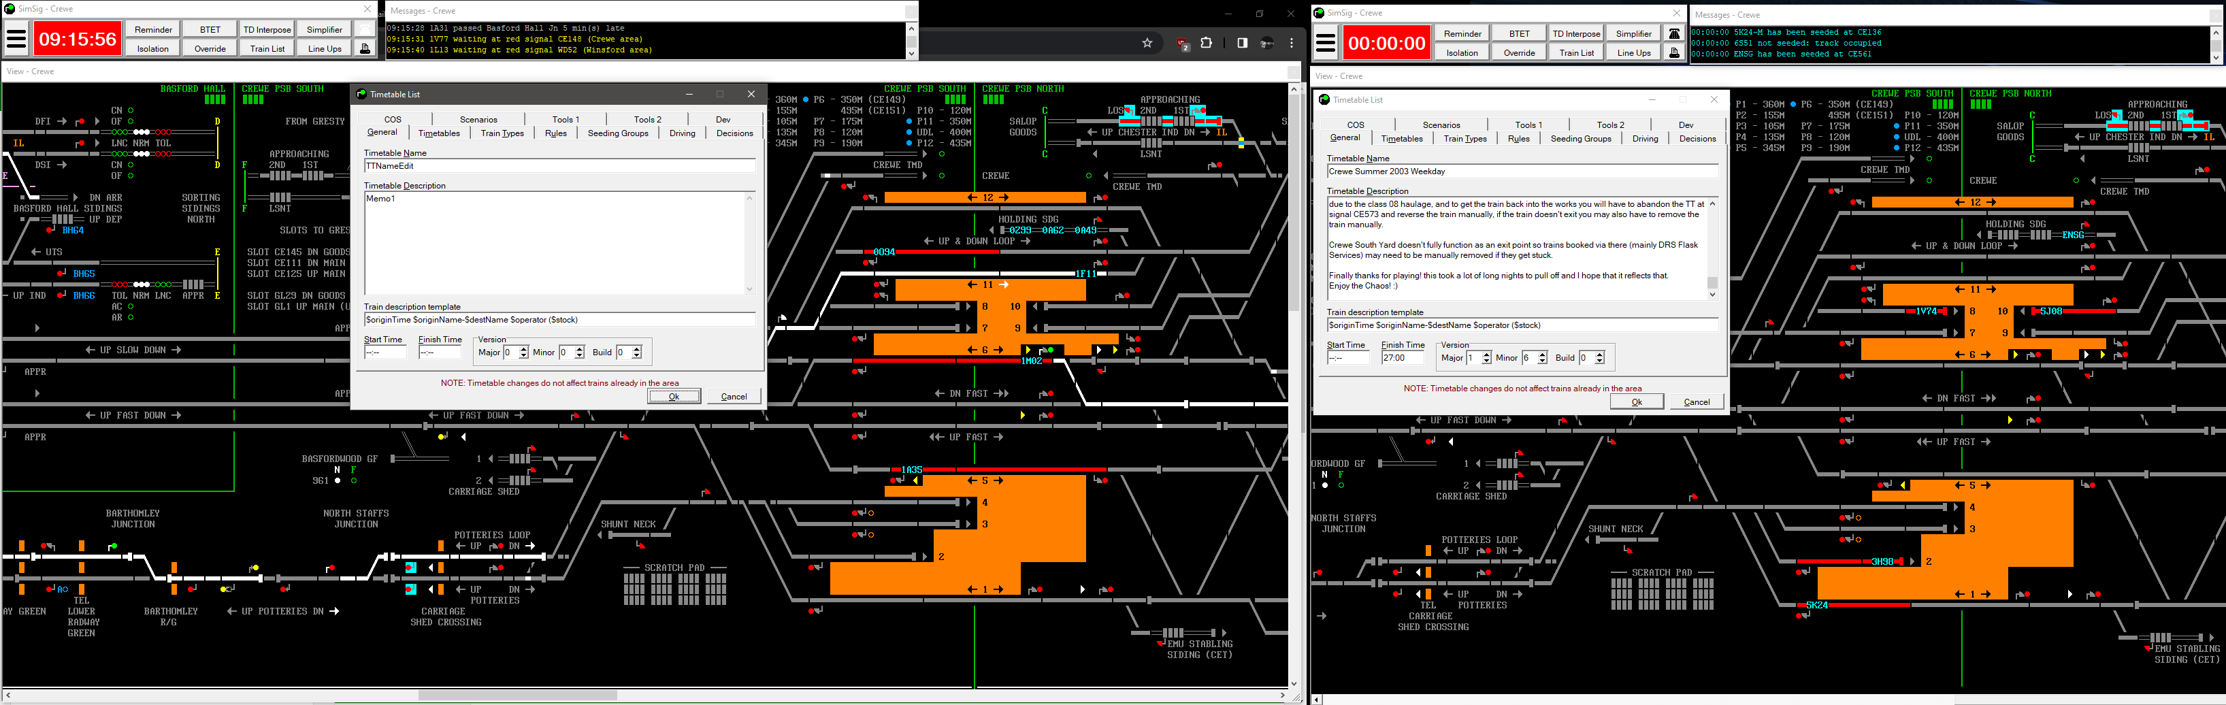Click Line Ups button in right SimSig window
The image size is (2226, 705).
click(1633, 52)
